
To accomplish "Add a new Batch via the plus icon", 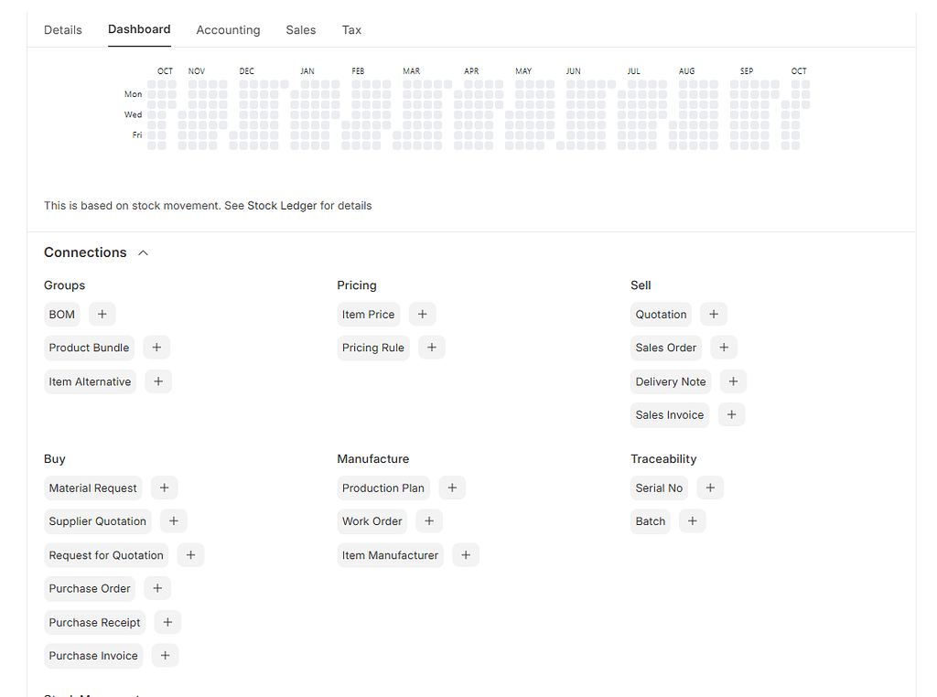I will click(x=692, y=520).
